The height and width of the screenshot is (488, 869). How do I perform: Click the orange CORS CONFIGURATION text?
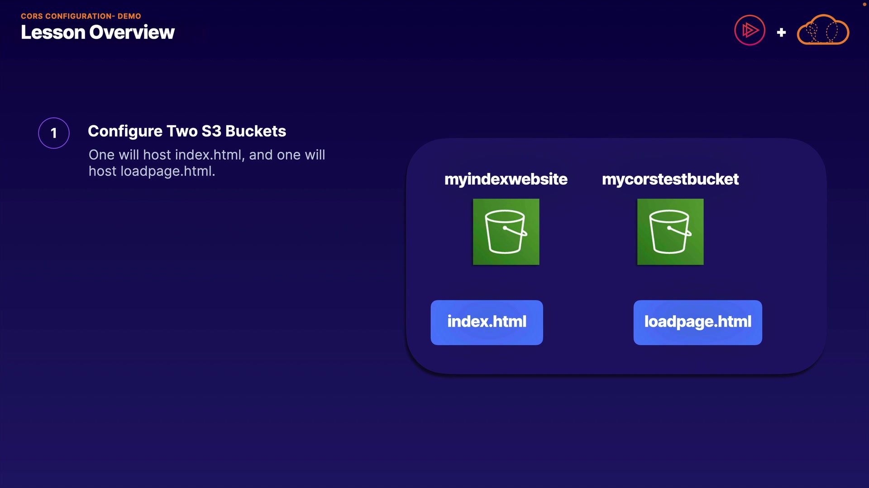pos(66,16)
